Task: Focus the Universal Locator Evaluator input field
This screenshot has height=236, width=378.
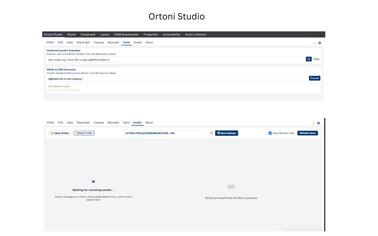Action: [x=176, y=60]
